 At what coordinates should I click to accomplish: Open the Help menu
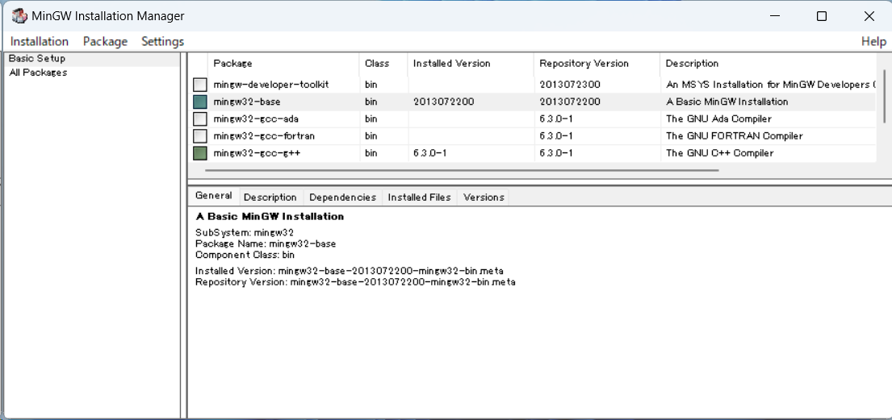pyautogui.click(x=873, y=41)
